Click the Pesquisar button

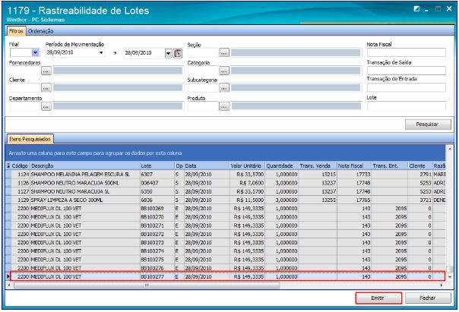pos(427,124)
